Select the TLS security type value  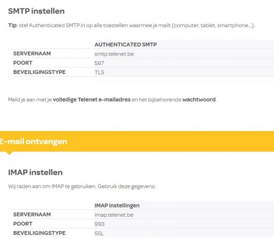tap(99, 72)
